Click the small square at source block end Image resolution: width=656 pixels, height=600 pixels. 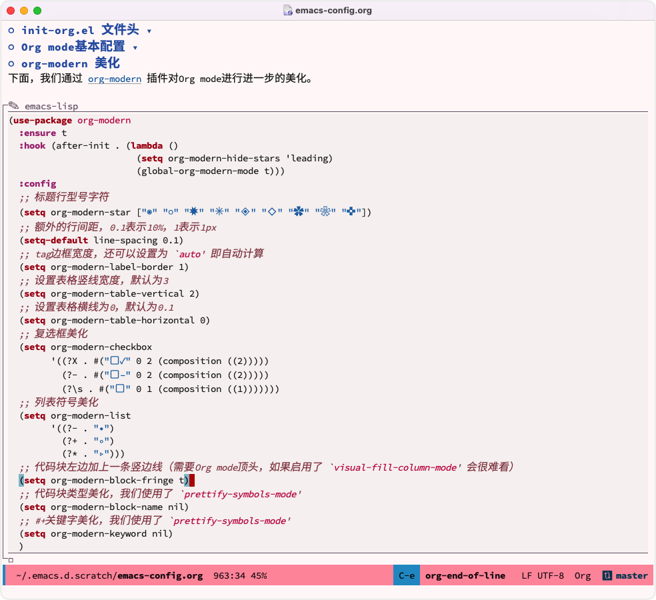(11, 560)
